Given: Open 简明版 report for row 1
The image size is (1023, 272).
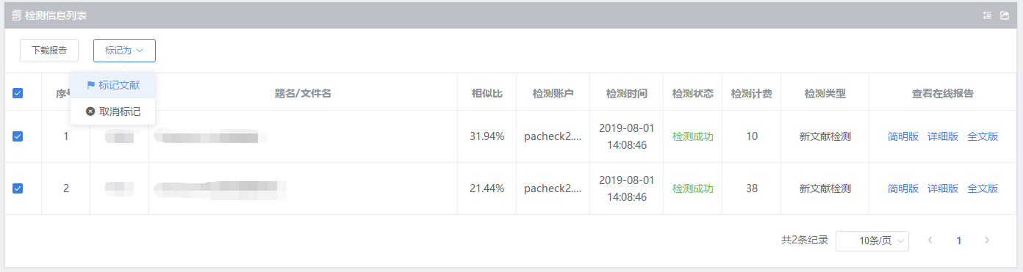Looking at the screenshot, I should 903,136.
